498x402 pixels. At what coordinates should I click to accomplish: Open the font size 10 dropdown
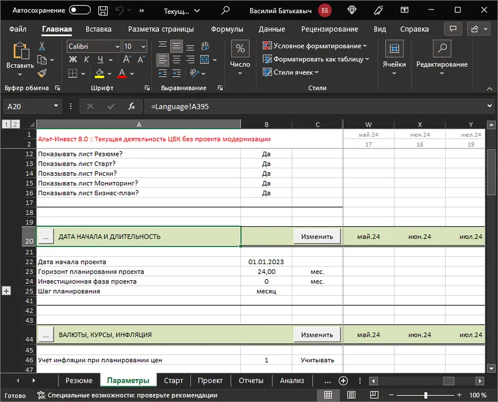click(x=143, y=47)
